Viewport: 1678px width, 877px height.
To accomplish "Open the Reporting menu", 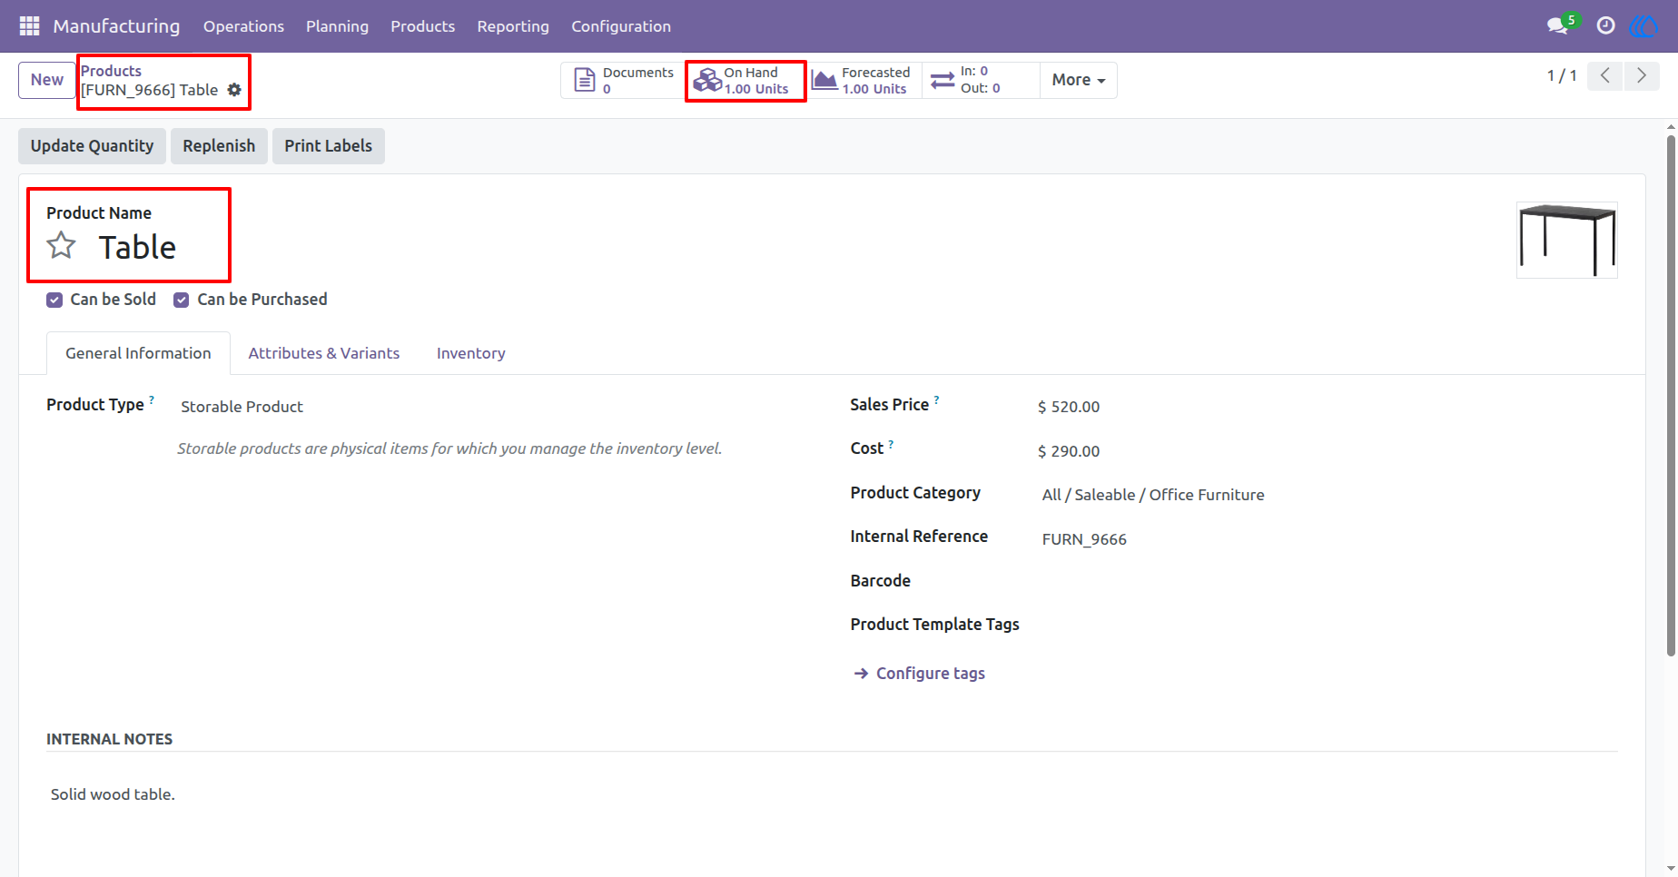I will pos(513,26).
